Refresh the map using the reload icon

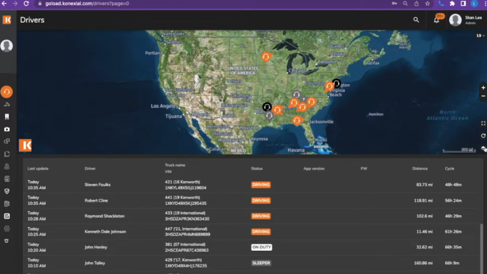click(x=483, y=136)
